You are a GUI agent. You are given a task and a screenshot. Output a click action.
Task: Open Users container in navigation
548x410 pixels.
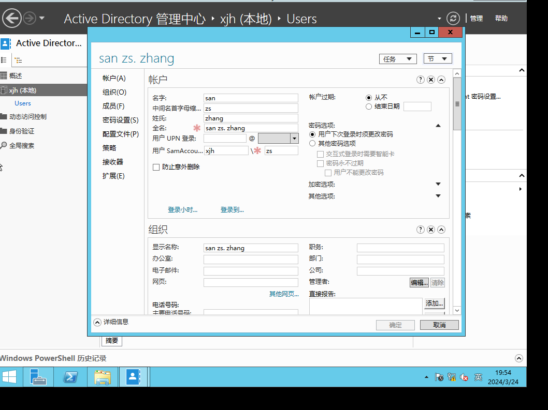23,103
